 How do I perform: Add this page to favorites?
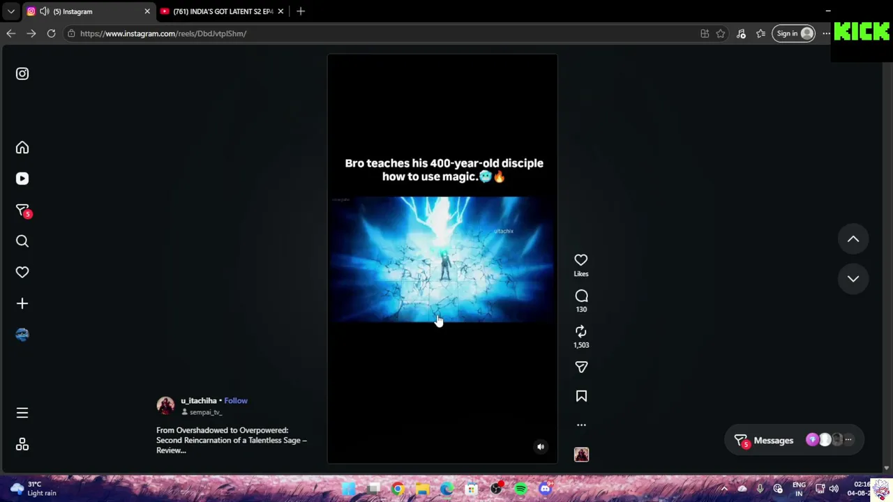click(x=721, y=33)
